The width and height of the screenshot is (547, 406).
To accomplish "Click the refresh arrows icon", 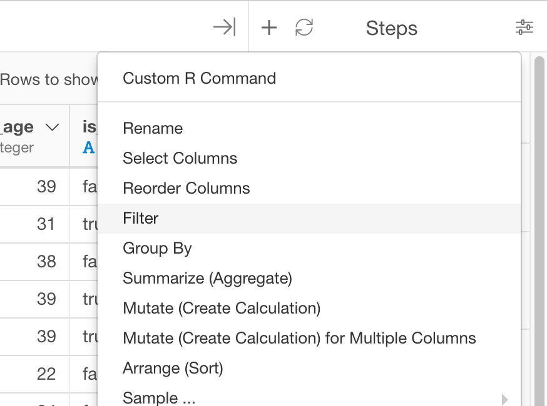I will 304,27.
